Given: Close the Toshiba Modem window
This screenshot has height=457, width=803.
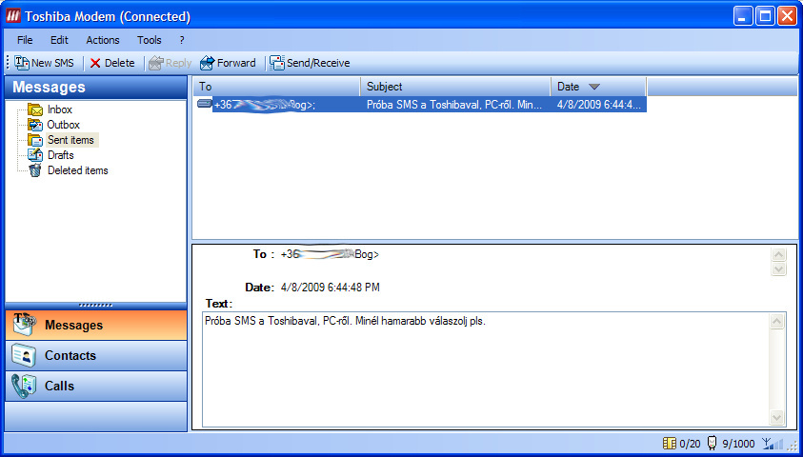Looking at the screenshot, I should [787, 16].
